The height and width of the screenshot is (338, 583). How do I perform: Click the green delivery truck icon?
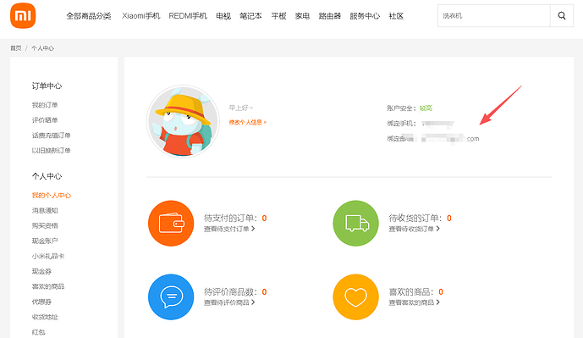point(356,224)
